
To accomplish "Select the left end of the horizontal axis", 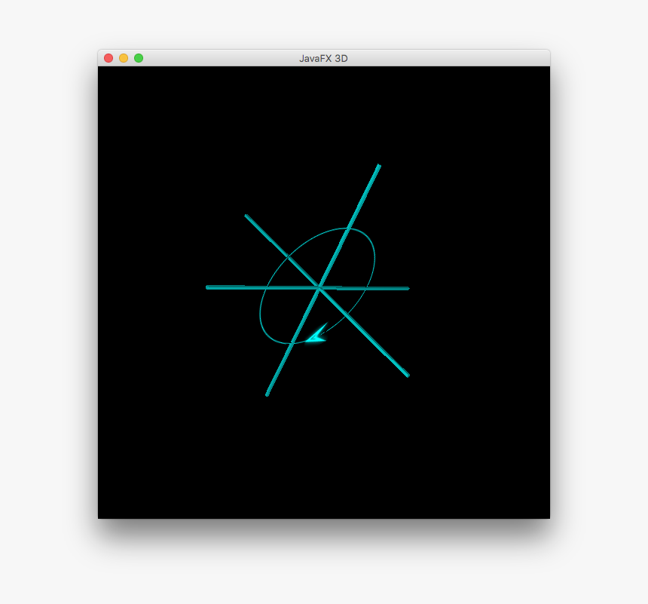I will point(208,287).
